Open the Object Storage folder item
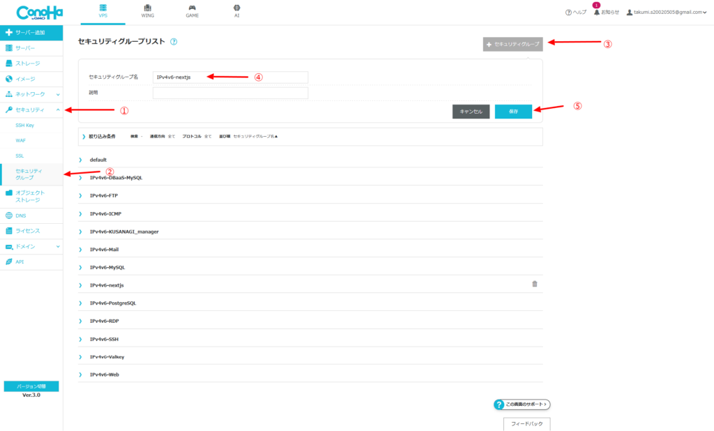This screenshot has height=431, width=714. pos(30,196)
